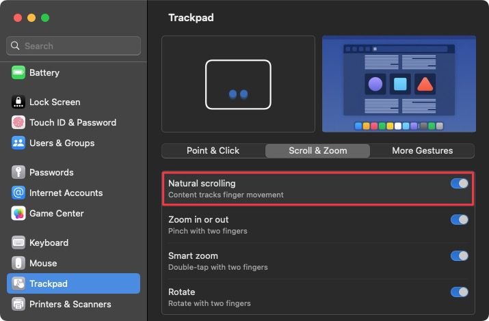Select the Scroll & Zoom tab
Screen dimensions: 489x321
coord(317,150)
